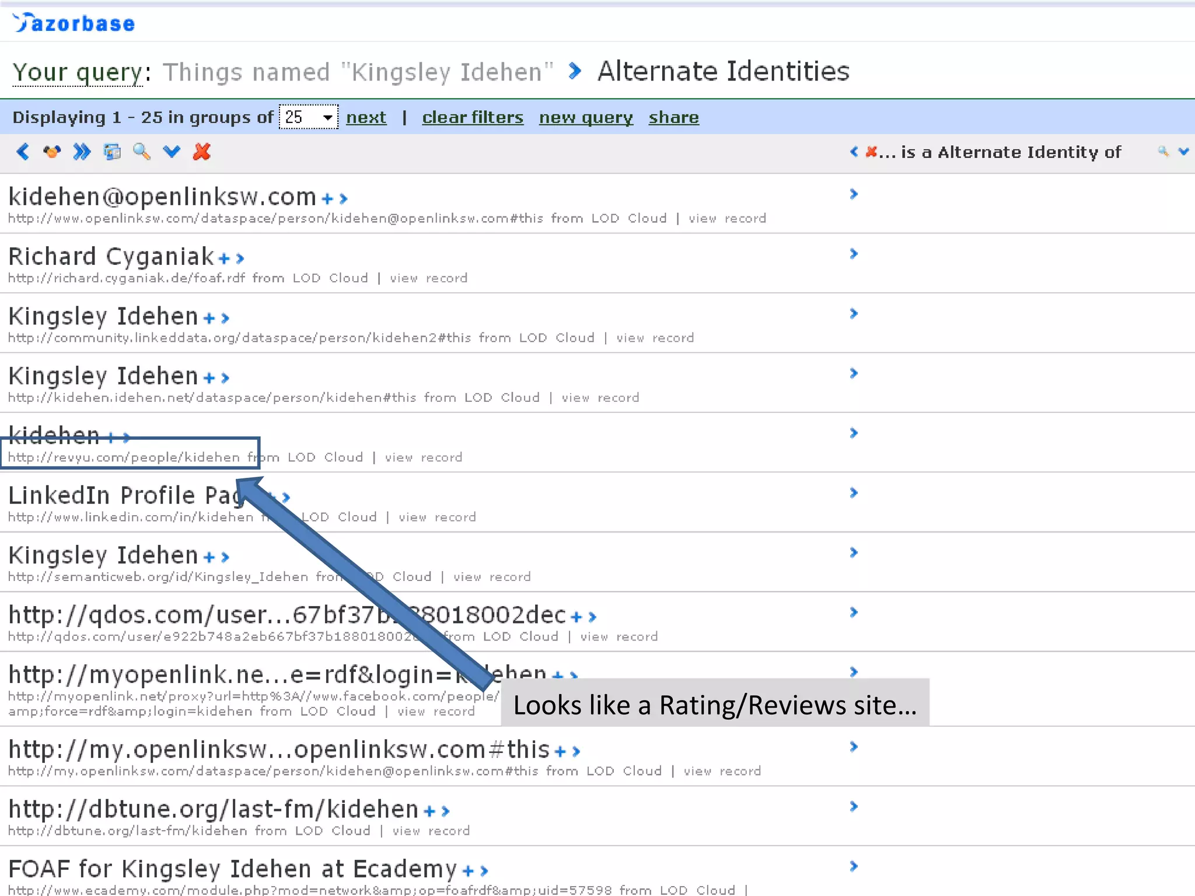Click the next page link
The width and height of the screenshot is (1195, 896).
point(366,117)
